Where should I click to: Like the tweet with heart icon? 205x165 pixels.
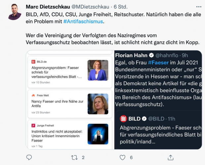pyautogui.click(x=123, y=157)
